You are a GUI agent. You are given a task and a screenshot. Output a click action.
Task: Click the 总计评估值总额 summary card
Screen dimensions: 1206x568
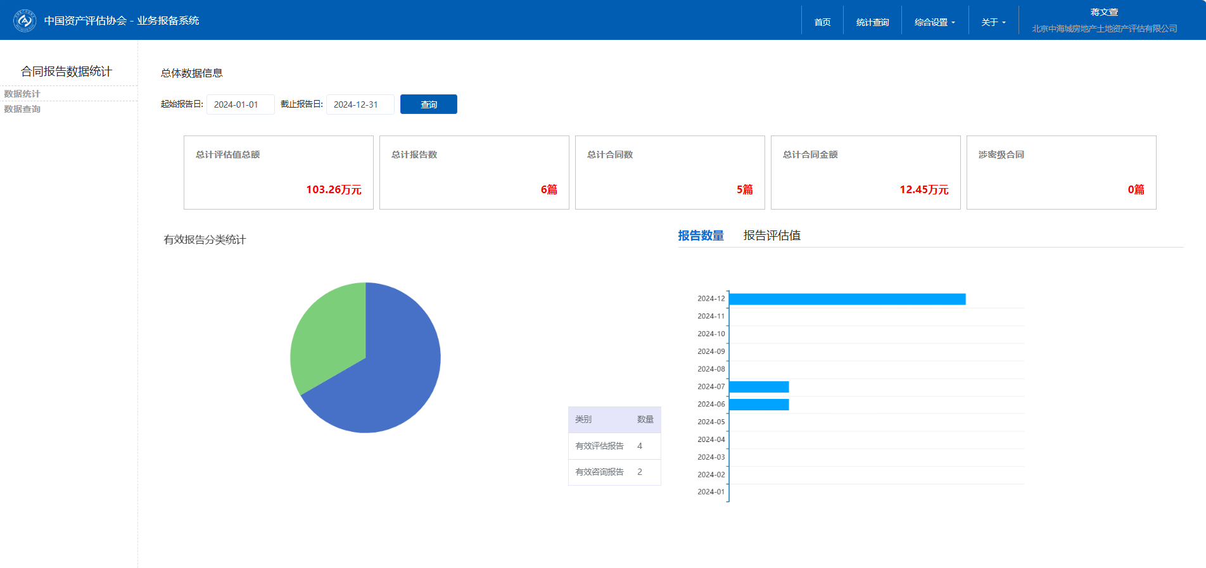(x=278, y=172)
